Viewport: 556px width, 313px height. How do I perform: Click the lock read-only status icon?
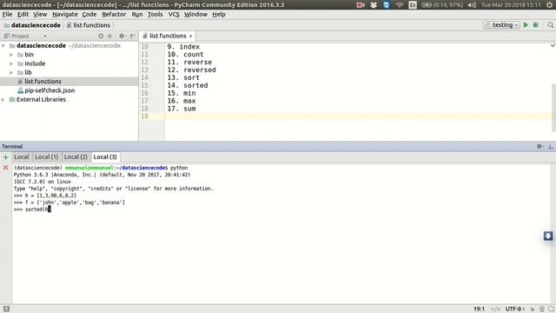(x=533, y=310)
